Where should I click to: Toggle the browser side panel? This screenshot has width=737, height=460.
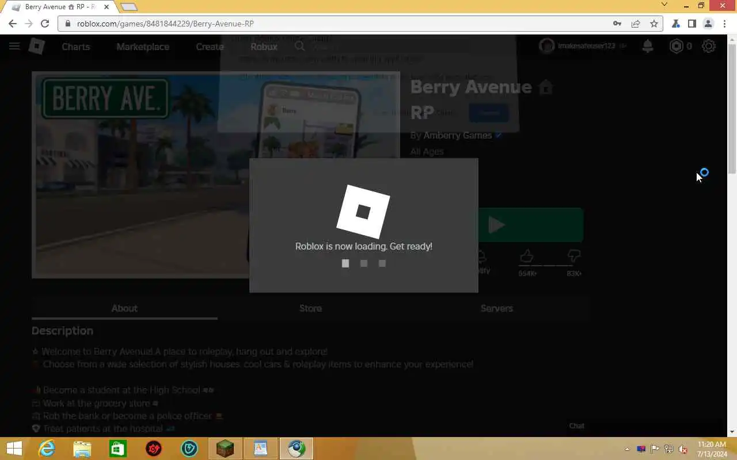coord(692,24)
